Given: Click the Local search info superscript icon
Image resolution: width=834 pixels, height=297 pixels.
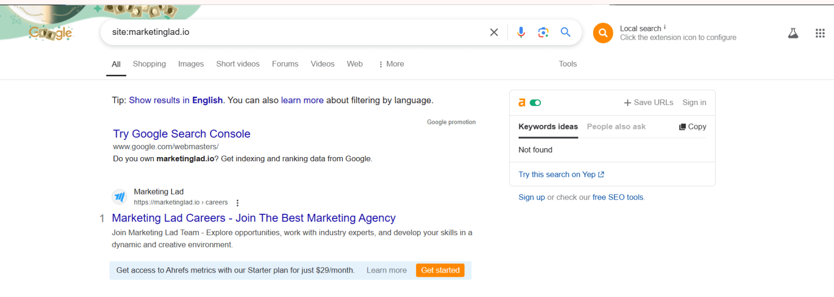Looking at the screenshot, I should point(665,27).
